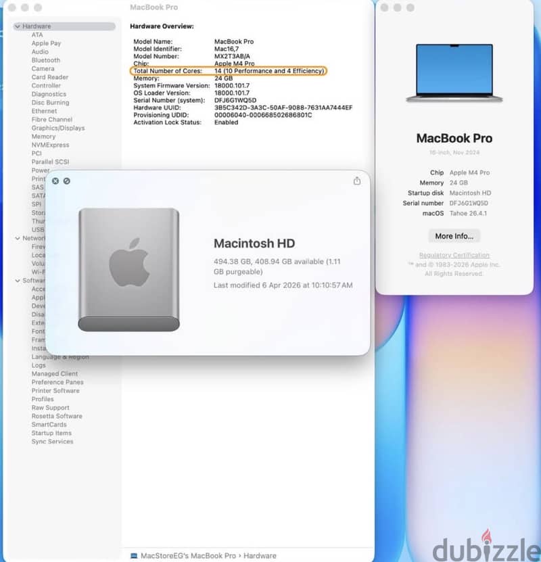Select Fibre Channel in the sidebar
Image resolution: width=541 pixels, height=562 pixels.
pyautogui.click(x=52, y=120)
